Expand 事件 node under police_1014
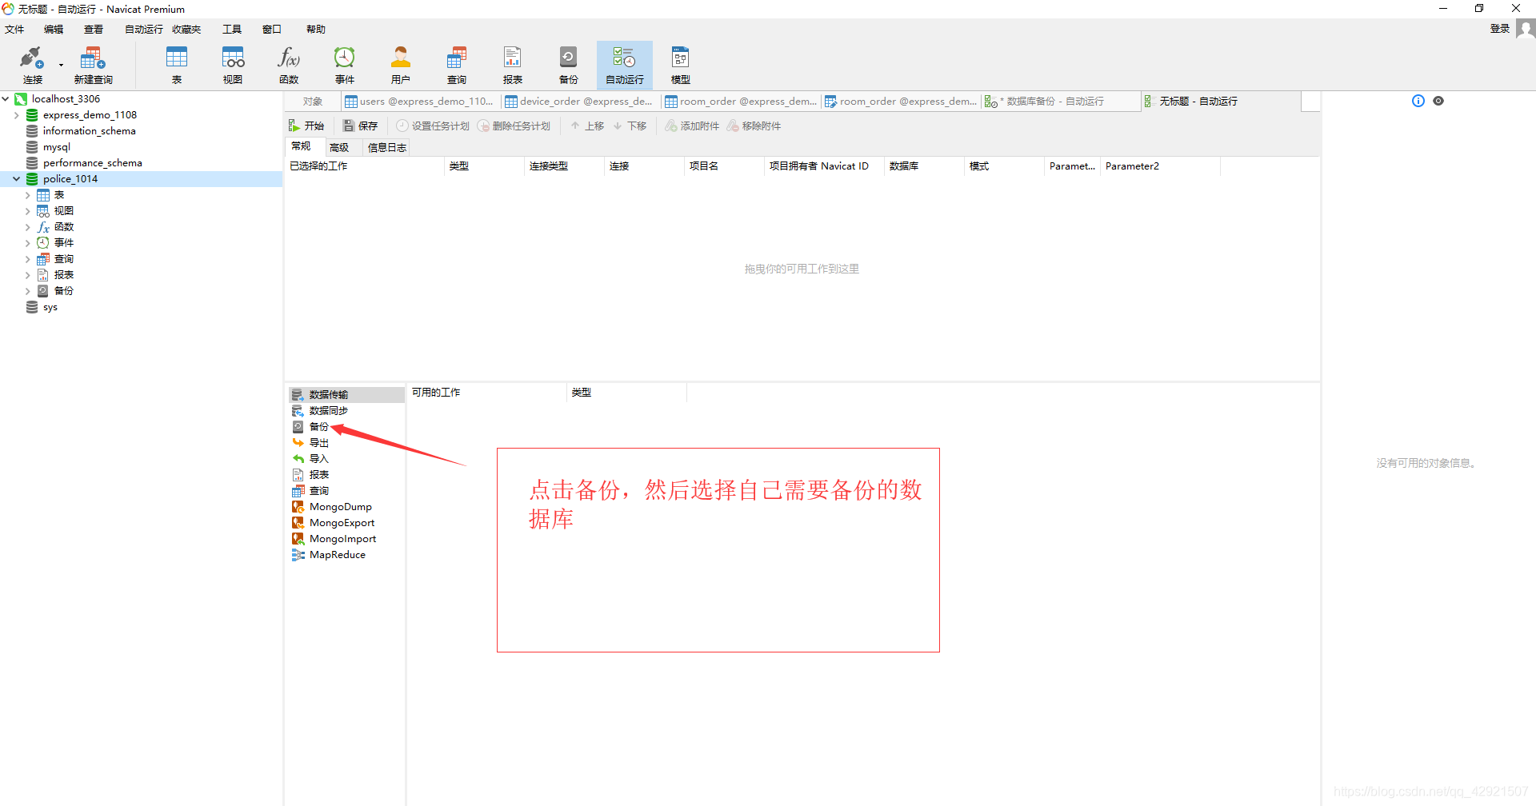The image size is (1536, 806). [27, 243]
